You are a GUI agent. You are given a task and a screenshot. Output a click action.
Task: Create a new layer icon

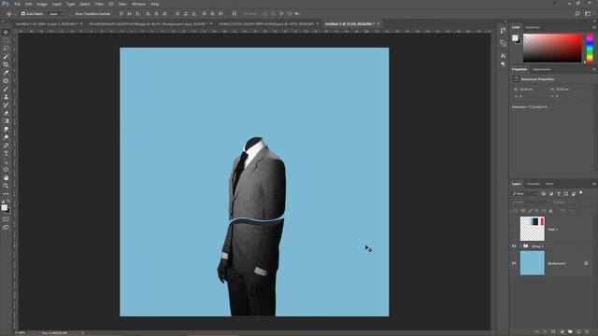pos(578,332)
